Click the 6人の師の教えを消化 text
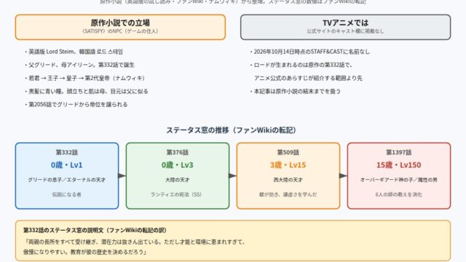Viewport: 466px width, 262px height. point(399,194)
